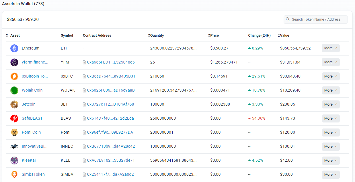Image resolution: width=355 pixels, height=182 pixels.
Task: Open contract address 0xA67E9F02...55B27de71
Action: 111,160
